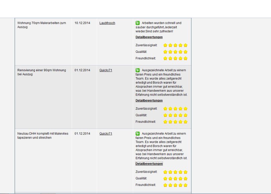Open Quicky71 link in the 90qm Wohnung row

pyautogui.click(x=106, y=70)
